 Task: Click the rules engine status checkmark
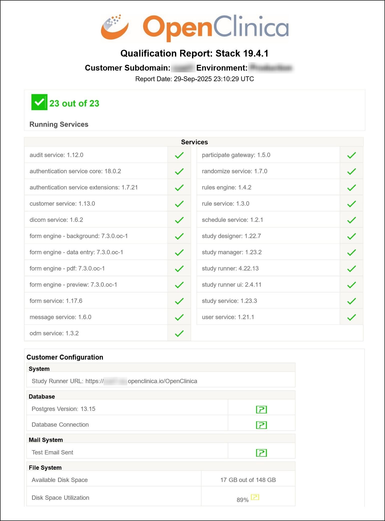pos(351,188)
